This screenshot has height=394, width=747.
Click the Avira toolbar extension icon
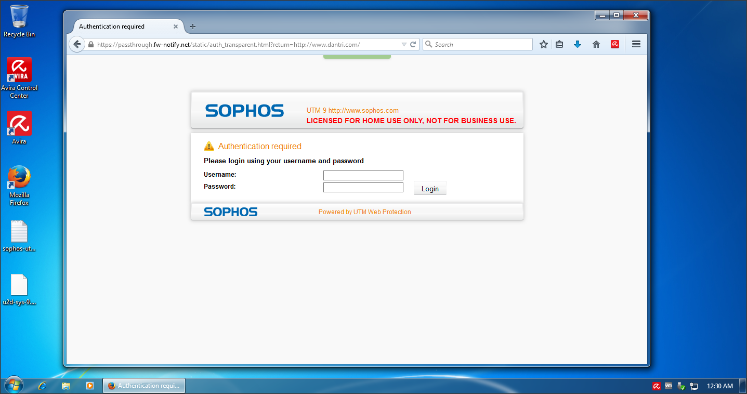pos(615,45)
